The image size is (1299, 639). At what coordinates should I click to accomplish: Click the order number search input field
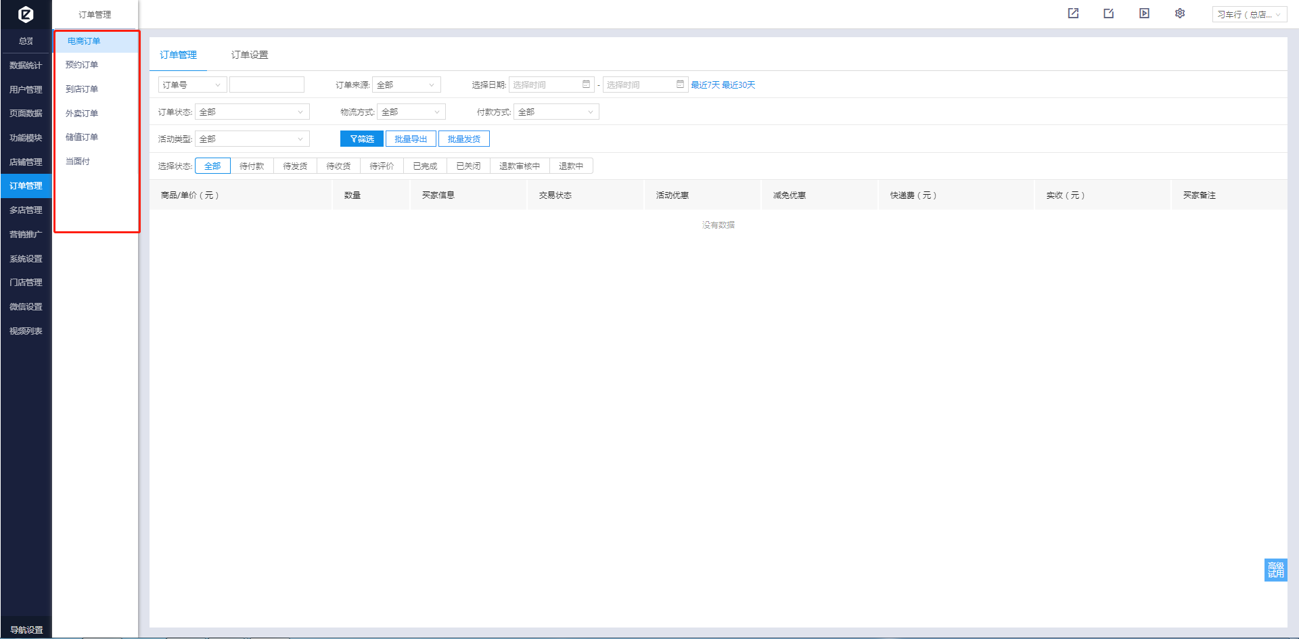[x=267, y=85]
